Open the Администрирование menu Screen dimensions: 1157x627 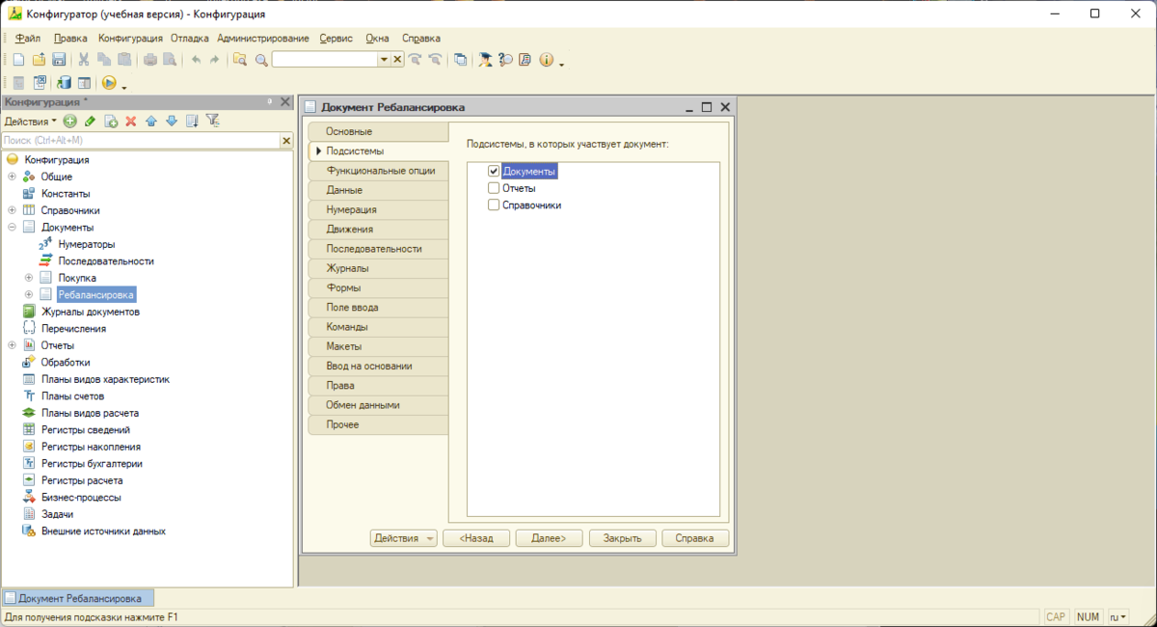(263, 39)
